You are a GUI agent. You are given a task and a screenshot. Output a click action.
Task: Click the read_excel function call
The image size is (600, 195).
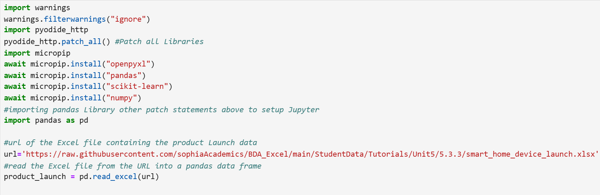point(115,177)
